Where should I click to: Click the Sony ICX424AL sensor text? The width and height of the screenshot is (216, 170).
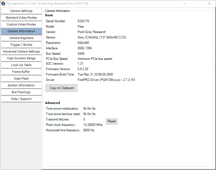(x=102, y=37)
